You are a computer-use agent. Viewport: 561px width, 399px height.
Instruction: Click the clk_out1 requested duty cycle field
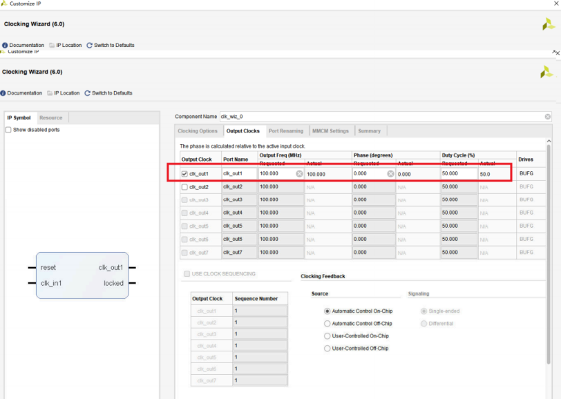[457, 174]
